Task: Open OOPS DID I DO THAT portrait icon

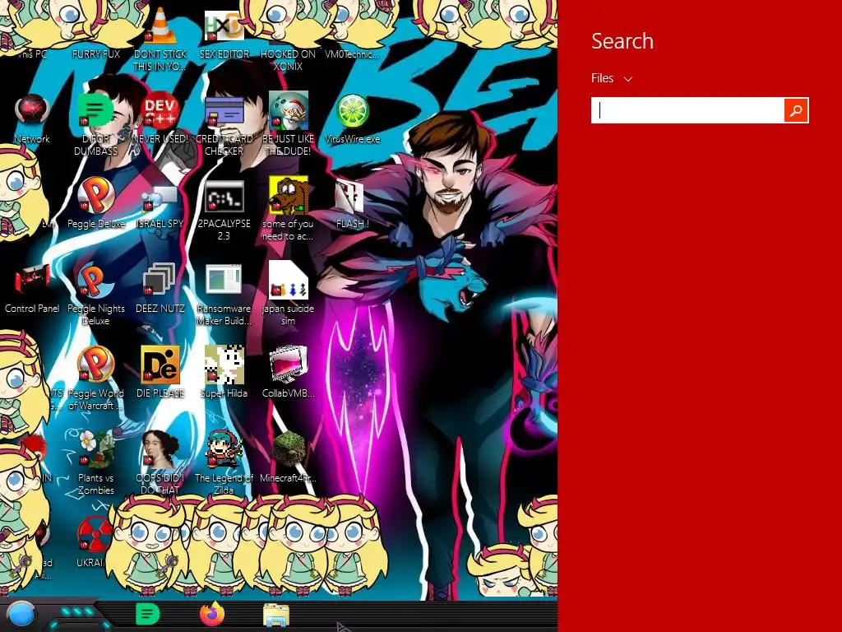Action: point(160,448)
